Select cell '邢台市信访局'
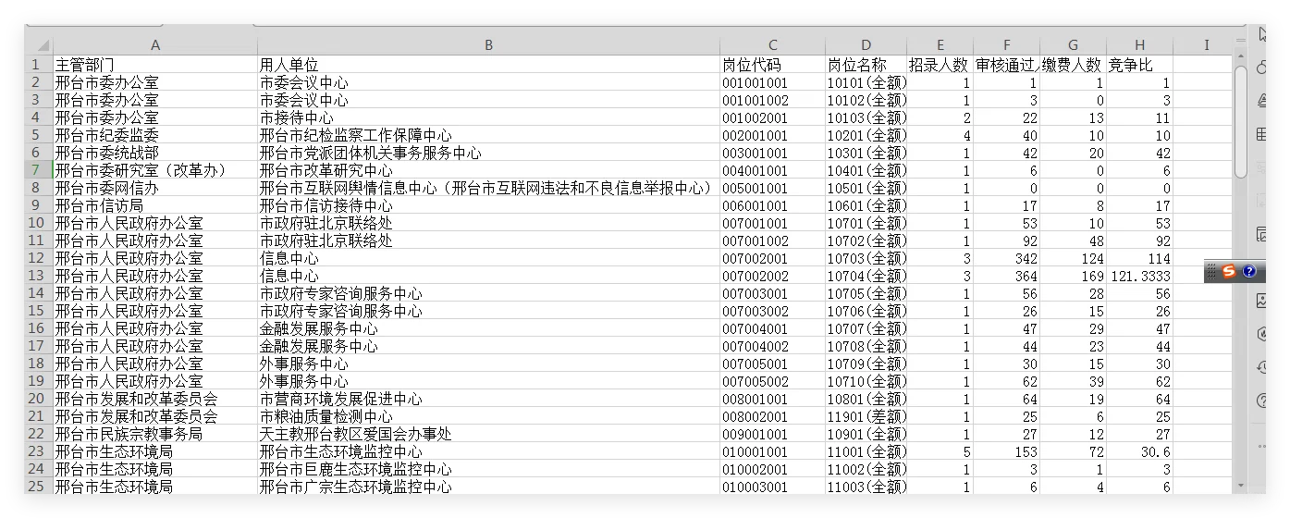Viewport: 1290px width, 518px height. click(x=155, y=205)
